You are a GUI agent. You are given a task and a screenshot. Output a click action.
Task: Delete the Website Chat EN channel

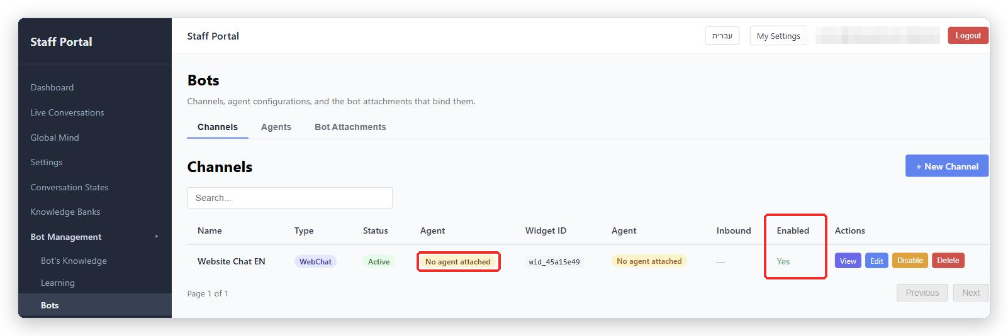(948, 261)
